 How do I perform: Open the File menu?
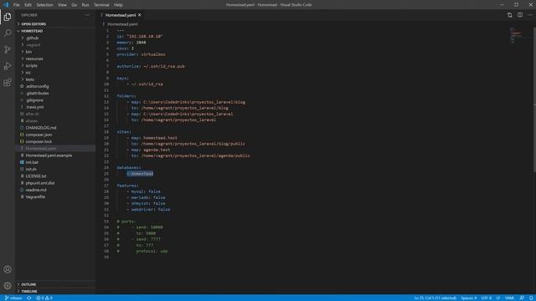click(x=17, y=5)
